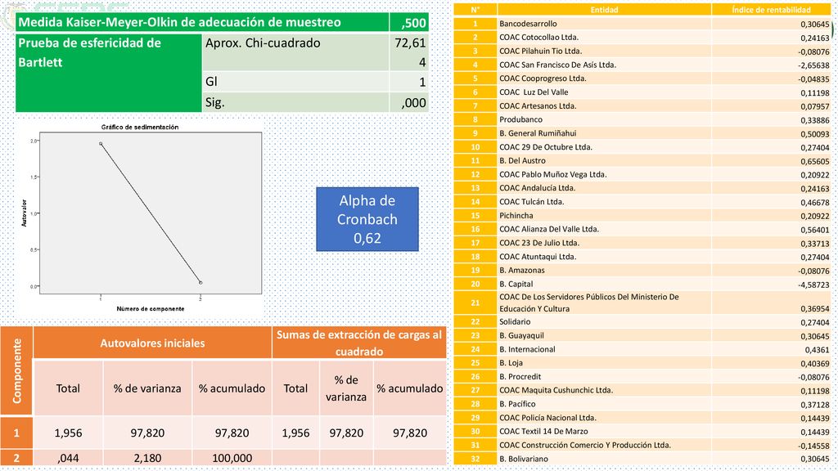The height and width of the screenshot is (471, 838).
Task: Select COAC Tulcán Ltda. entity
Action: coord(532,202)
